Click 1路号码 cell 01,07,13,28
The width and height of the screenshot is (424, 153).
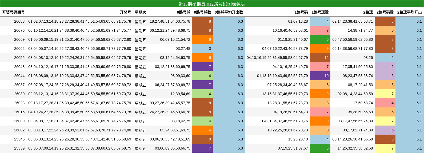click(x=298, y=21)
